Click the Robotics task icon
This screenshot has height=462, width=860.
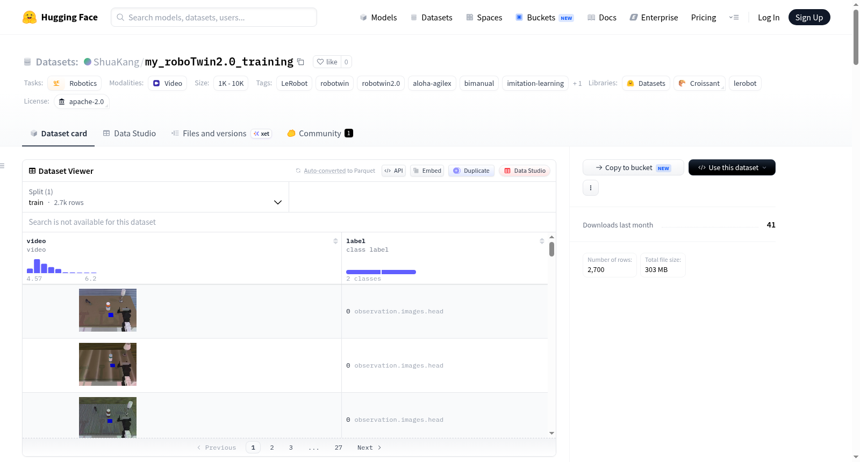click(x=56, y=83)
